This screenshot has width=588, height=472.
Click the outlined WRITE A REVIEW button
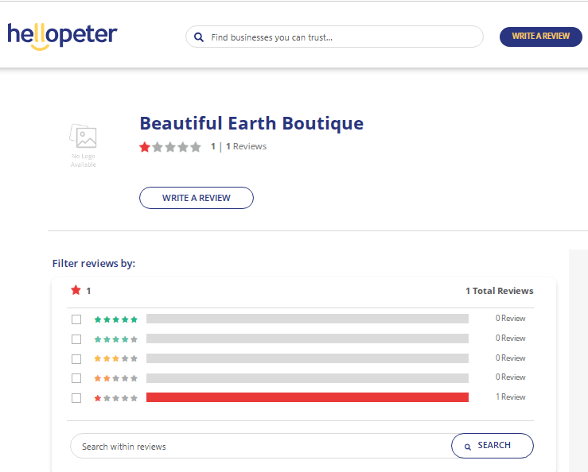tap(197, 198)
